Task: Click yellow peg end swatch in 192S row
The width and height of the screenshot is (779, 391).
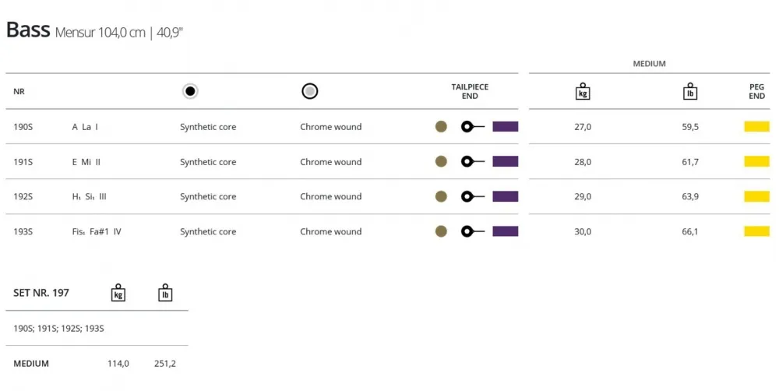Action: (x=756, y=197)
